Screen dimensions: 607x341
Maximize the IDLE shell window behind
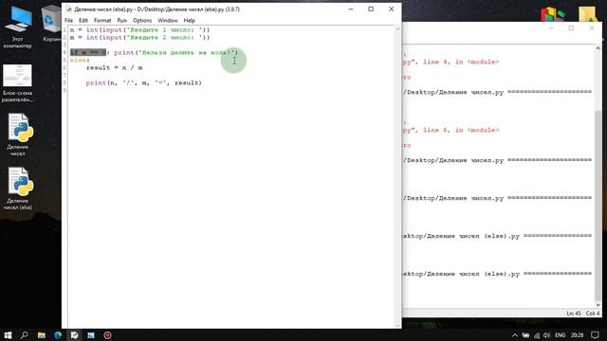tap(571, 28)
